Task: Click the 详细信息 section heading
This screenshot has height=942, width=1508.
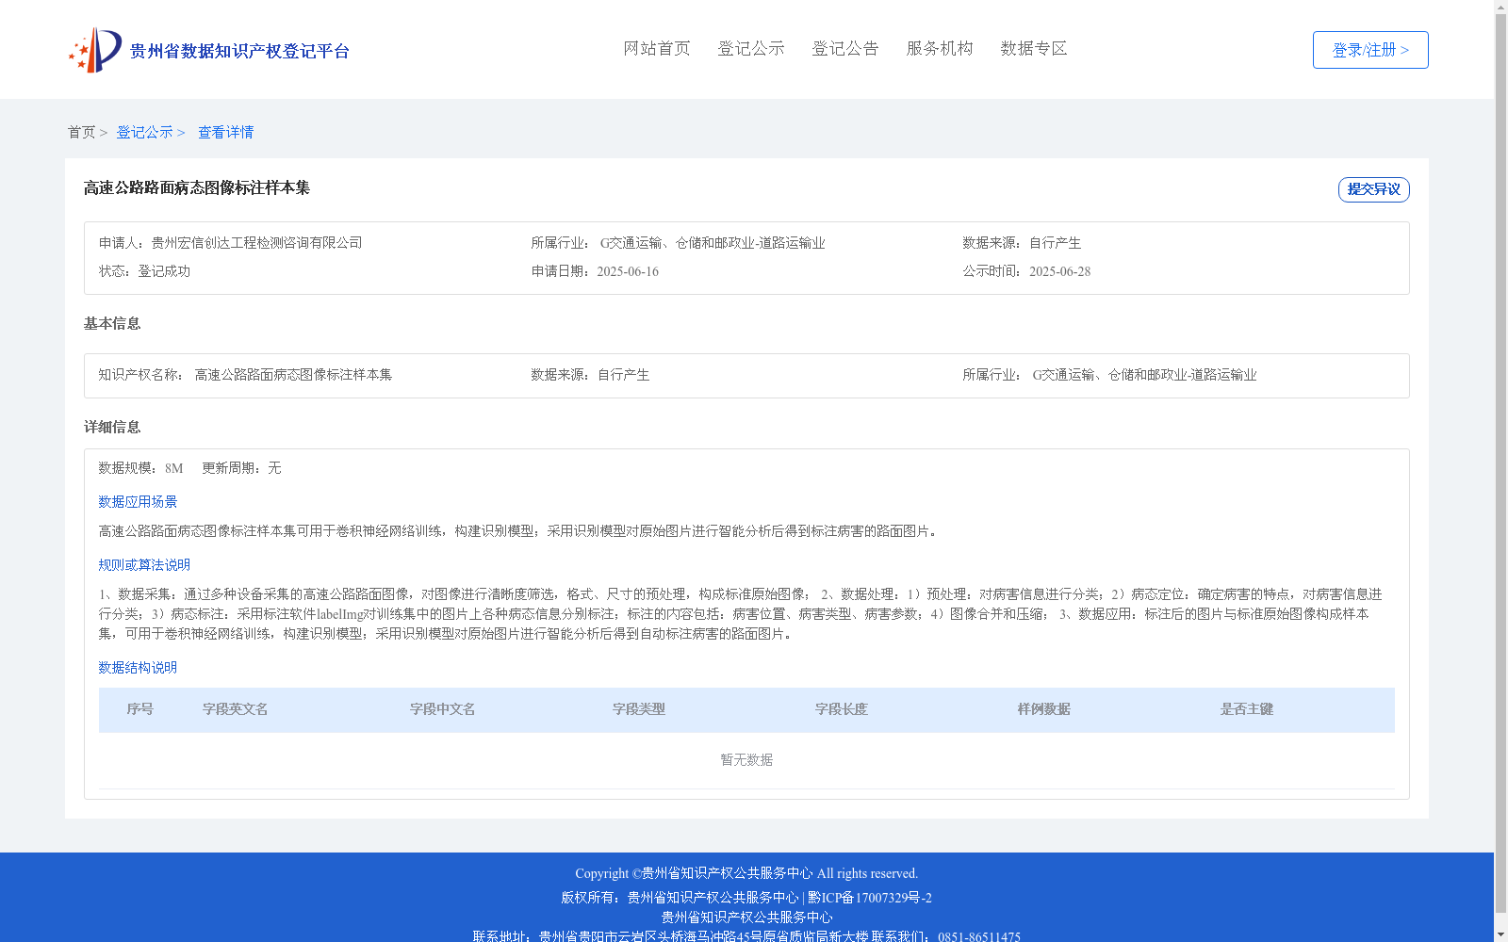Action: pos(112,427)
